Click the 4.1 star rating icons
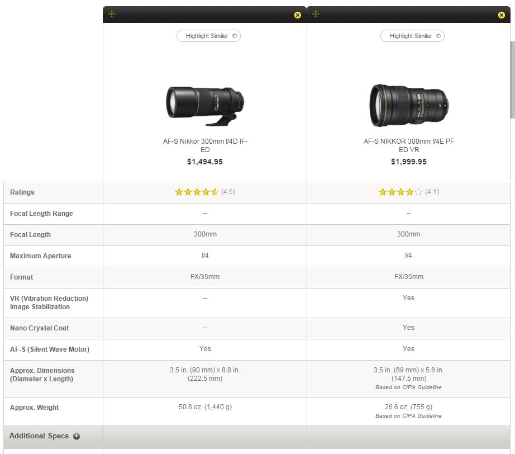515x454 pixels. 400,192
